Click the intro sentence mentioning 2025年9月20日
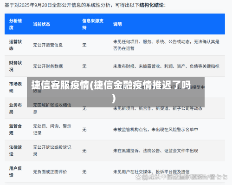 pyautogui.click(x=85, y=5)
